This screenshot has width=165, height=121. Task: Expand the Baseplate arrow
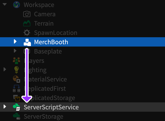(x=15, y=51)
